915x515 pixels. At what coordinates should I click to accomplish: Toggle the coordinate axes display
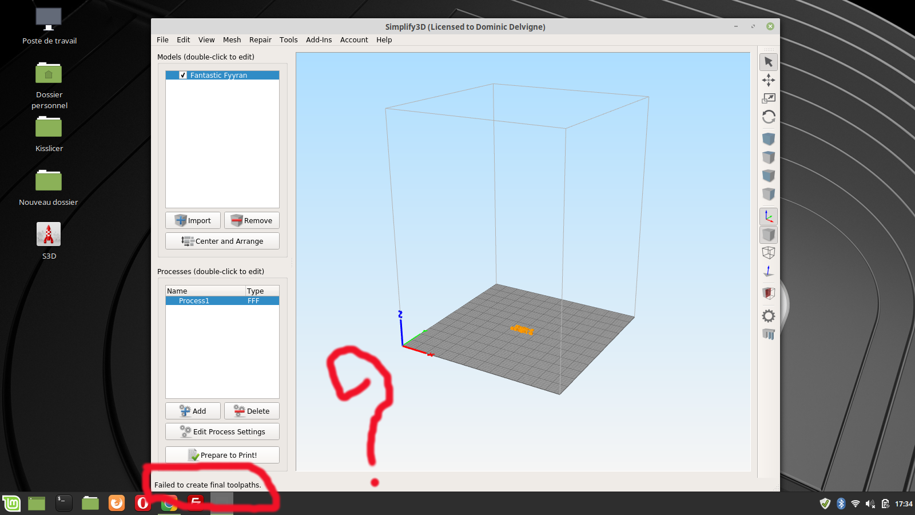(x=769, y=216)
